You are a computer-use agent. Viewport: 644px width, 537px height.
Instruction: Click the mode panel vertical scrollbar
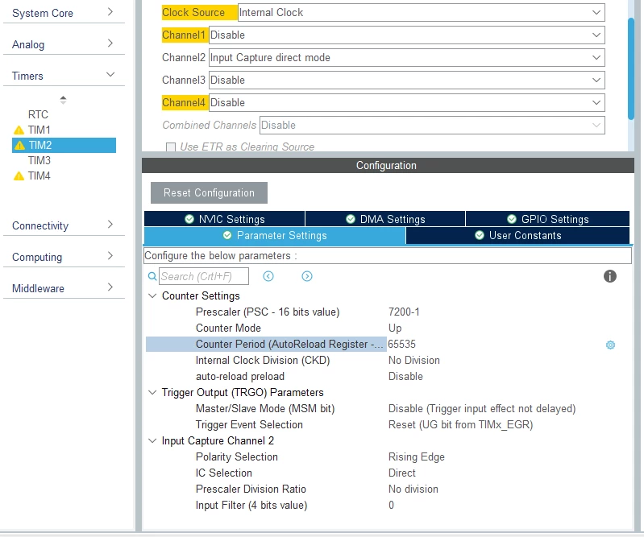point(631,69)
